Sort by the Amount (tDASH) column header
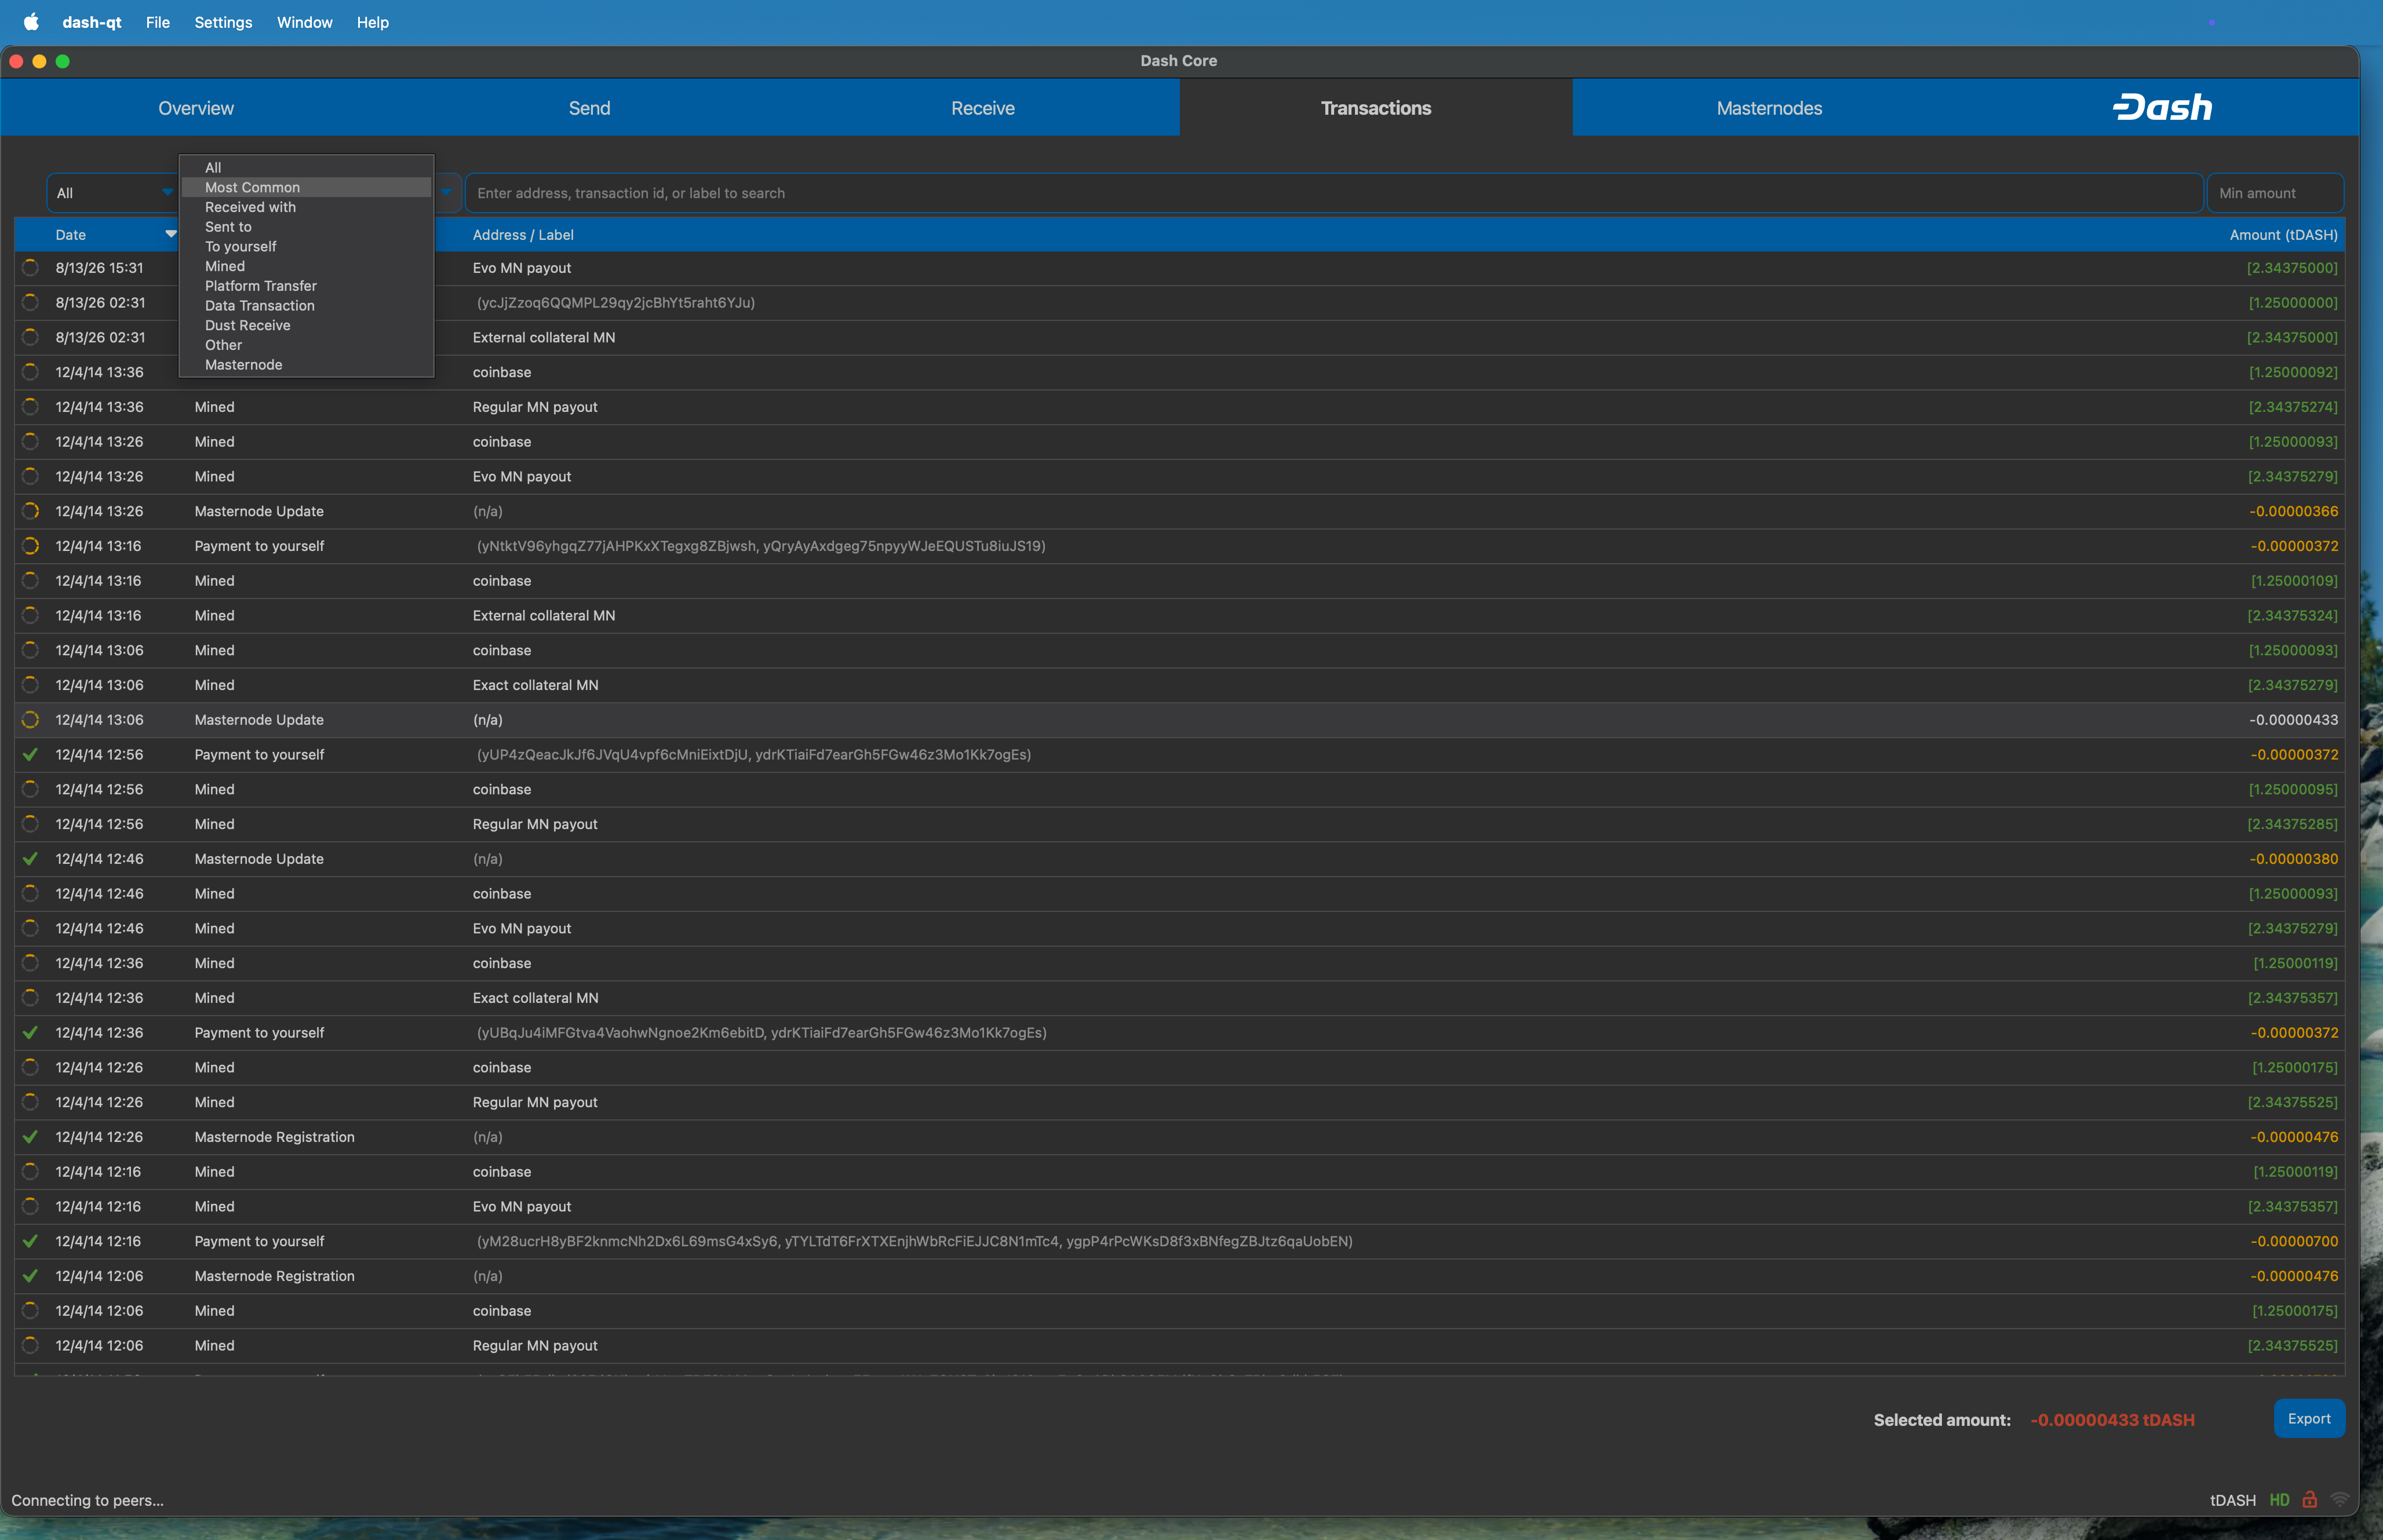Screen dimensions: 2383x1540 [x=2284, y=235]
